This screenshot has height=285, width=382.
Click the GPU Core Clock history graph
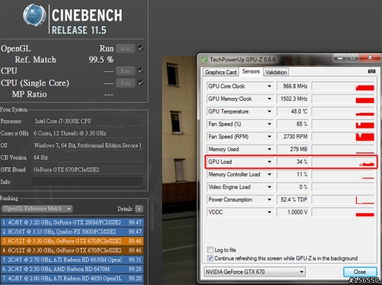[x=343, y=86]
